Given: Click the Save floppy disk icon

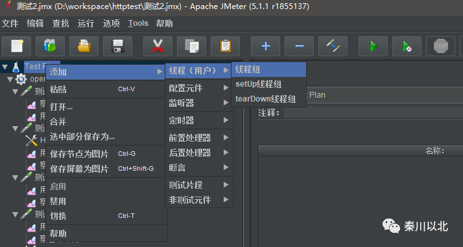Looking at the screenshot, I should point(117,46).
